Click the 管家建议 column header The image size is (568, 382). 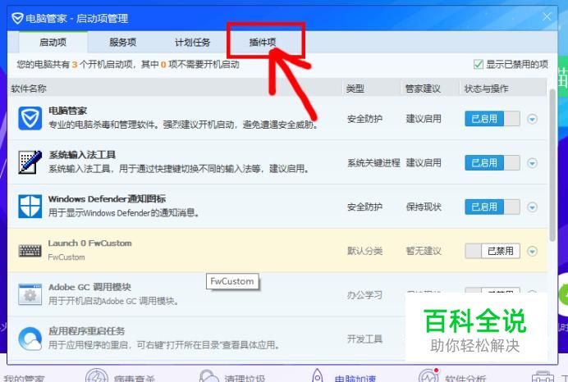pyautogui.click(x=423, y=89)
